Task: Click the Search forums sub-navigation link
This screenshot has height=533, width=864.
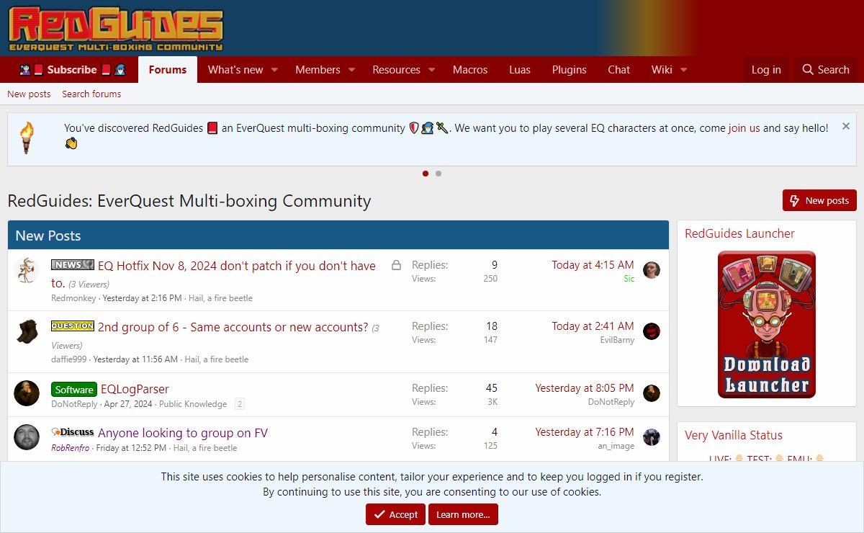Action: (91, 94)
